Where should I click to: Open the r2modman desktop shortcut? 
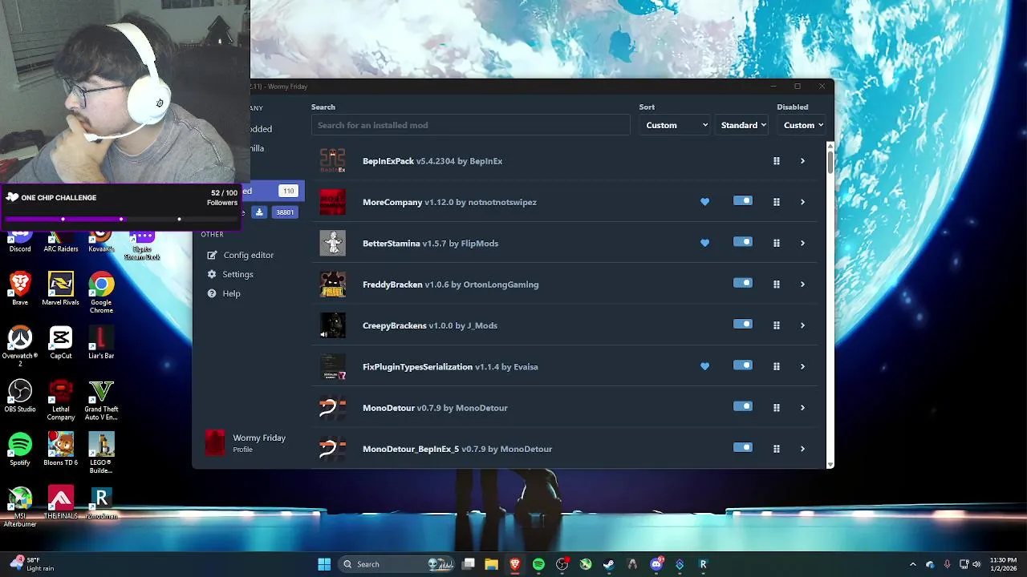coord(101,503)
